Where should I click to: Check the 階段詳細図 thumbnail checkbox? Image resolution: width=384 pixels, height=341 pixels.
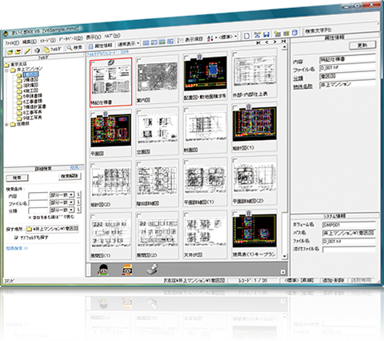tap(139, 164)
